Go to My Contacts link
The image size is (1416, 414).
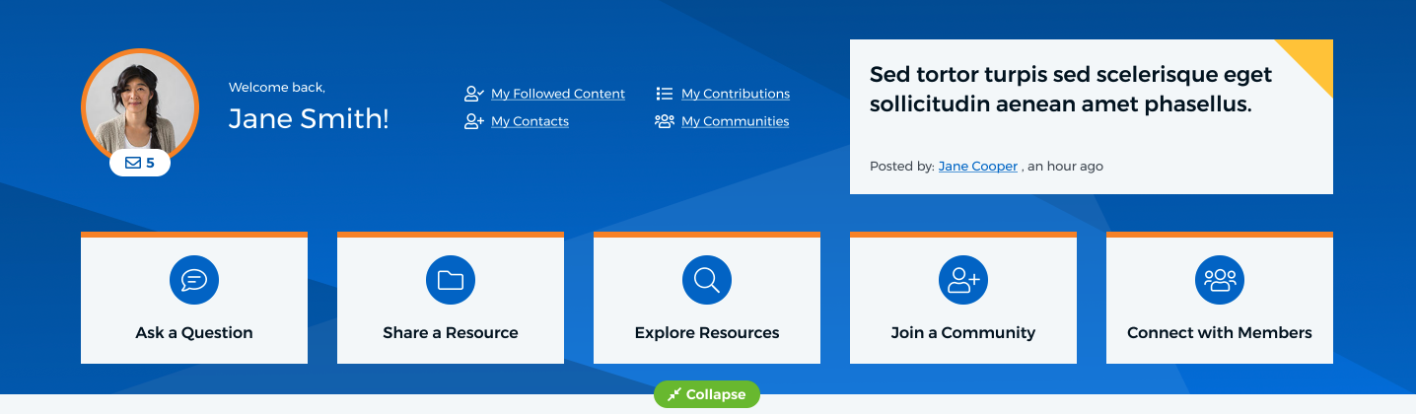(530, 122)
